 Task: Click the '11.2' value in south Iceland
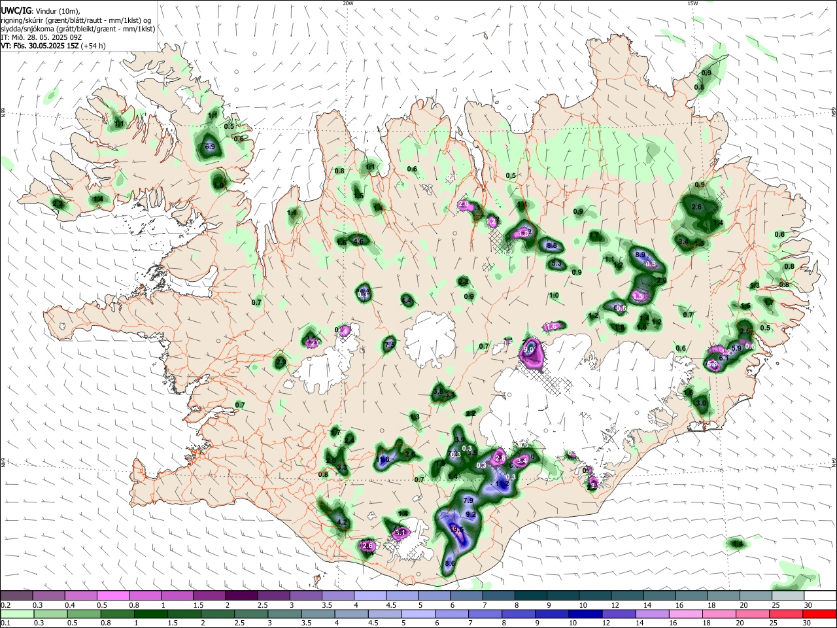coord(502,484)
